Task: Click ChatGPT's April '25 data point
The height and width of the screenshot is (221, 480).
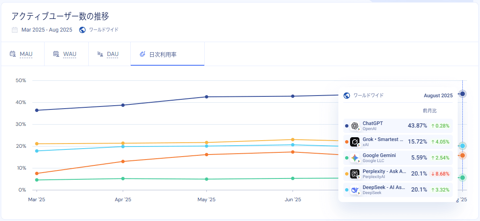Action: pos(123,105)
